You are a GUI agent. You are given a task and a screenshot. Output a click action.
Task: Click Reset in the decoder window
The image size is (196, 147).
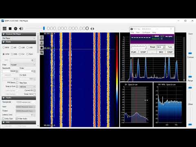(153, 47)
